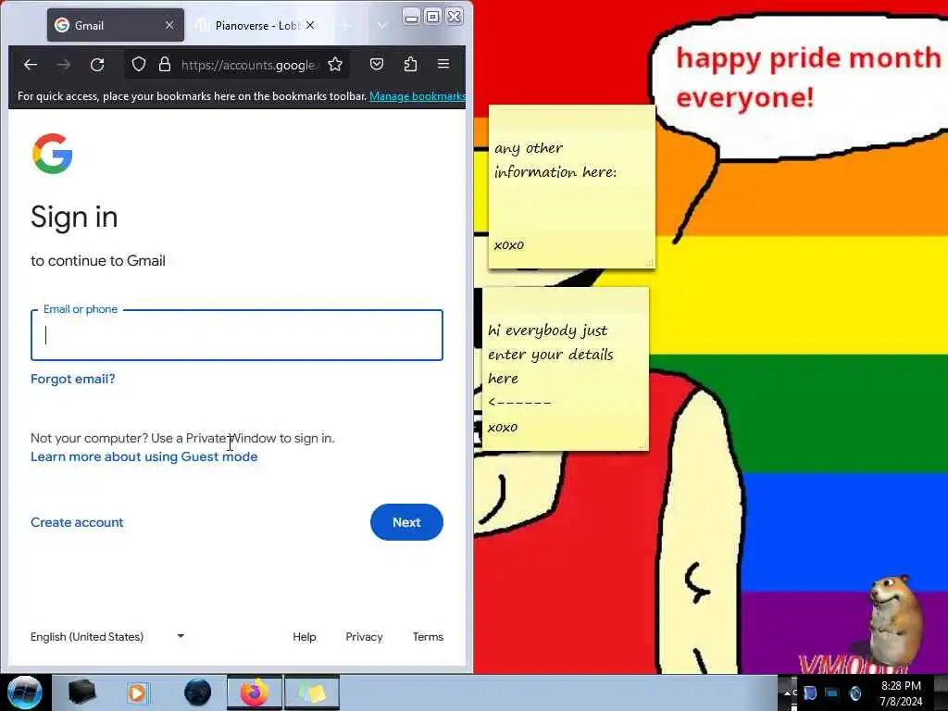Viewport: 948px width, 711px height.
Task: Go back with the browser back arrow
Action: pos(31,64)
